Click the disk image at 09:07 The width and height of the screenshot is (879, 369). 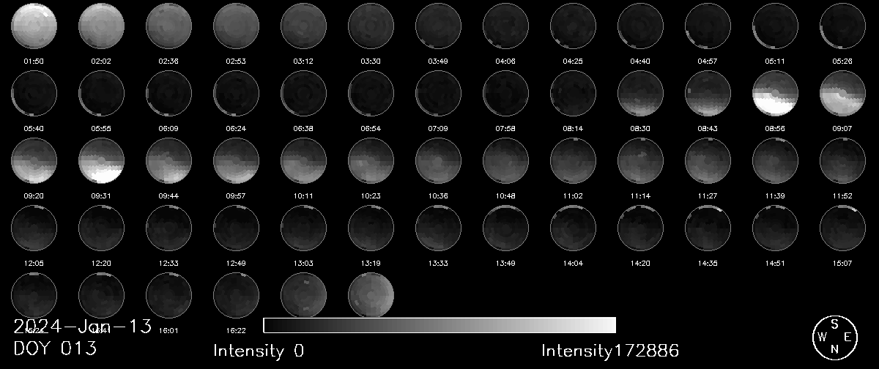tap(843, 93)
